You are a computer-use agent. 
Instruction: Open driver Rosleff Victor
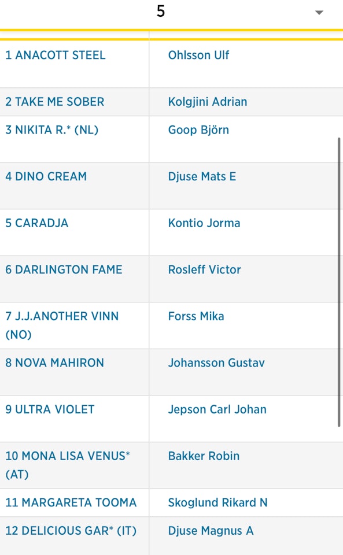[x=205, y=270]
